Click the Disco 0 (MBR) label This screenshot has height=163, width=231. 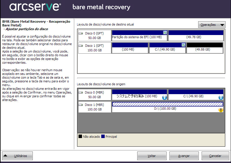94,92
